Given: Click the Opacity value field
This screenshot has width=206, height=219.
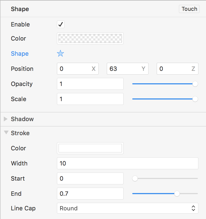Looking at the screenshot, I should pyautogui.click(x=90, y=84).
